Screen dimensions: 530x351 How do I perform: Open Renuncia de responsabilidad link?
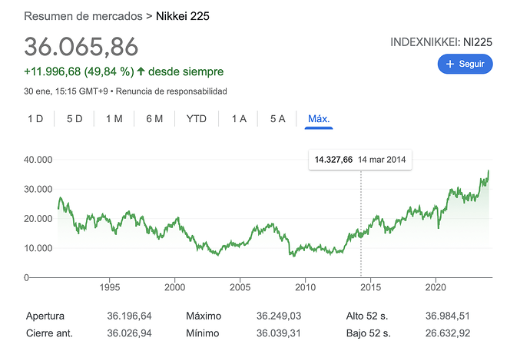point(171,91)
